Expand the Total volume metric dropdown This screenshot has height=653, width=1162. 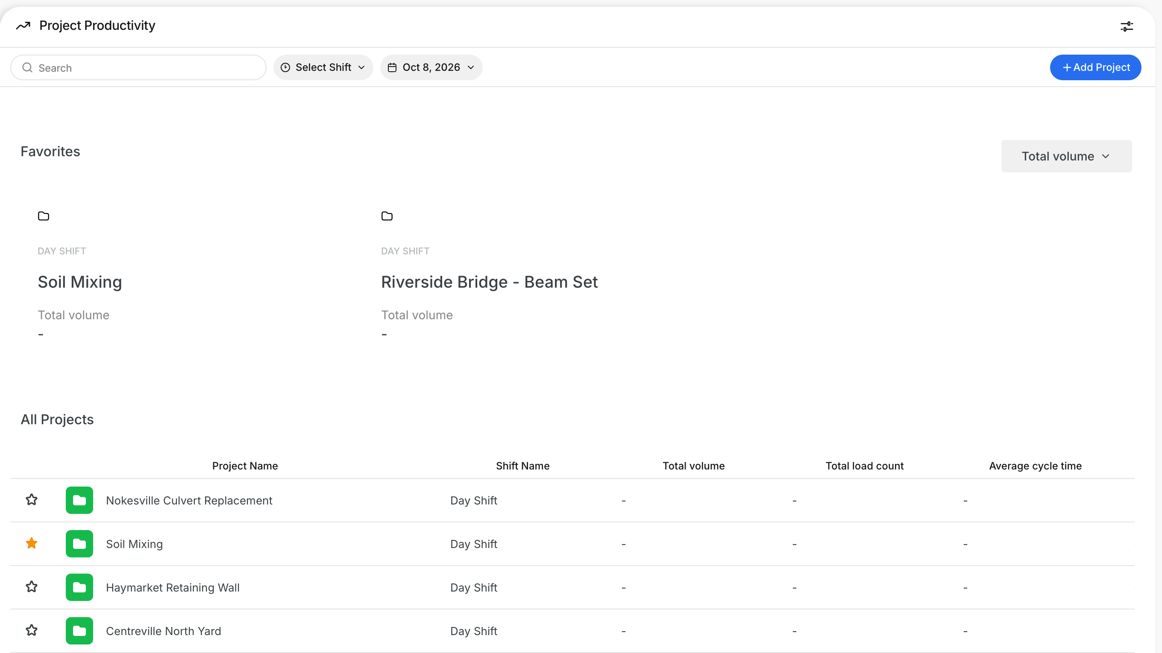(1066, 156)
